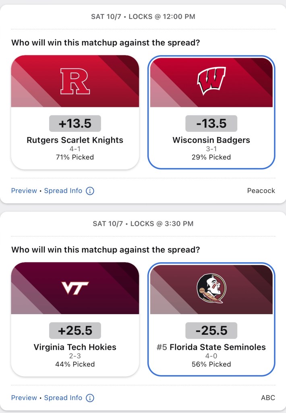Pick Rutgers Scarlet Knights team name

(x=75, y=140)
